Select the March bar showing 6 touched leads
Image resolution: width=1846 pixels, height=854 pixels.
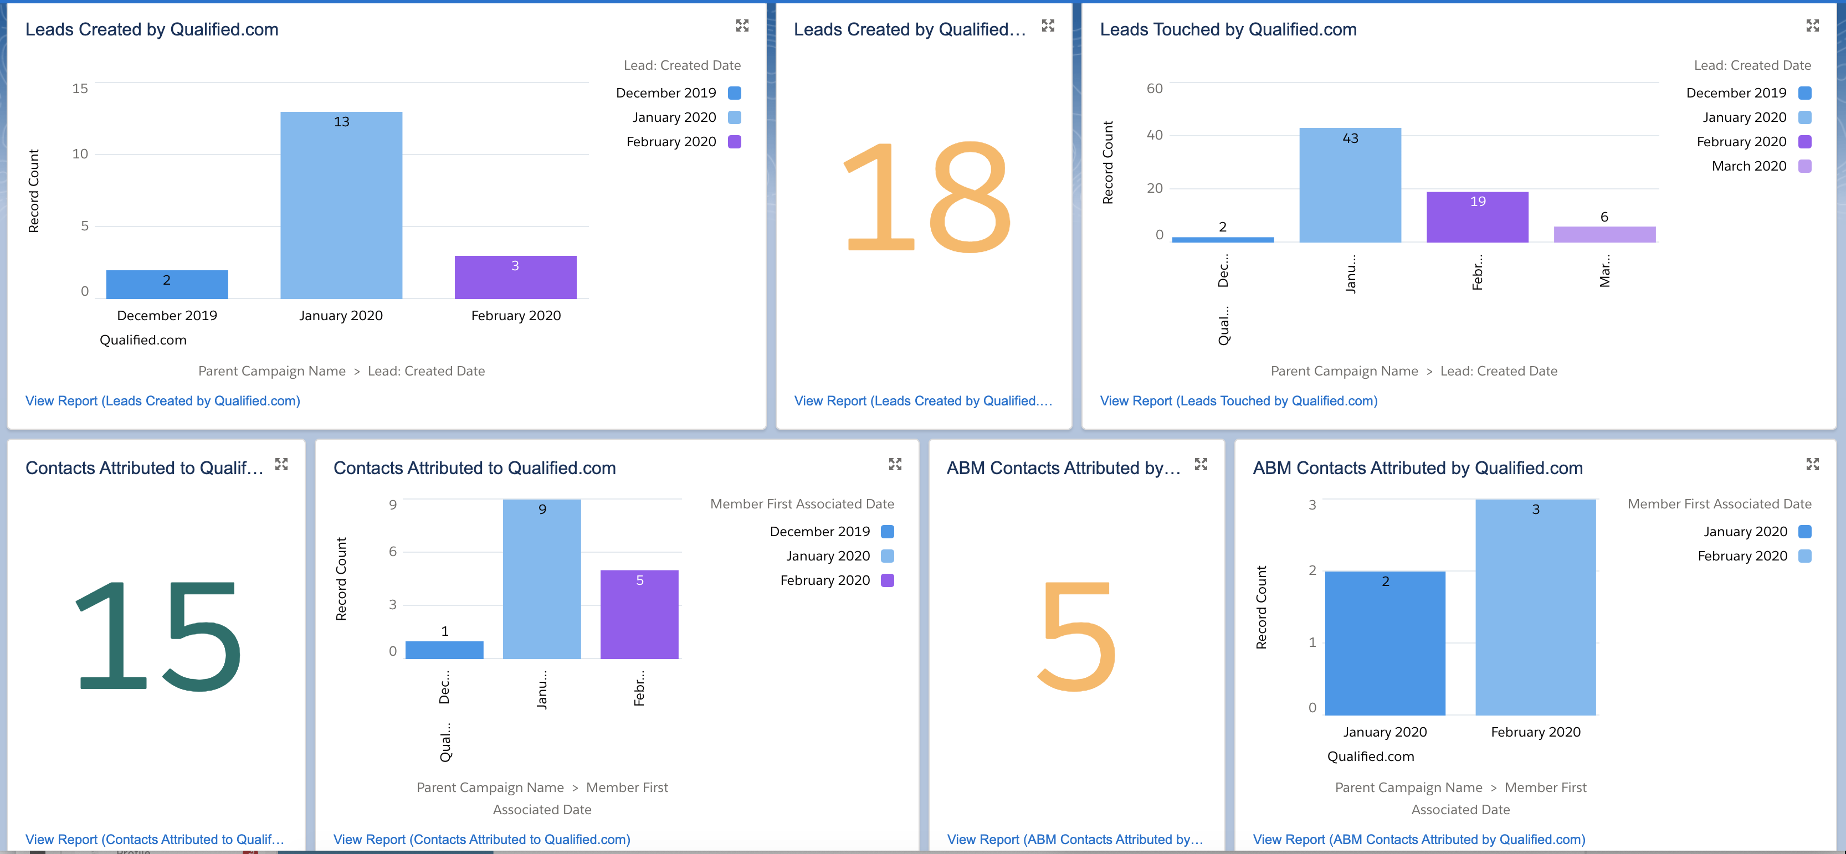pos(1604,234)
